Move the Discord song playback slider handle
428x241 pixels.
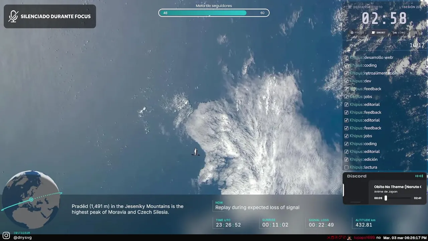click(x=386, y=198)
